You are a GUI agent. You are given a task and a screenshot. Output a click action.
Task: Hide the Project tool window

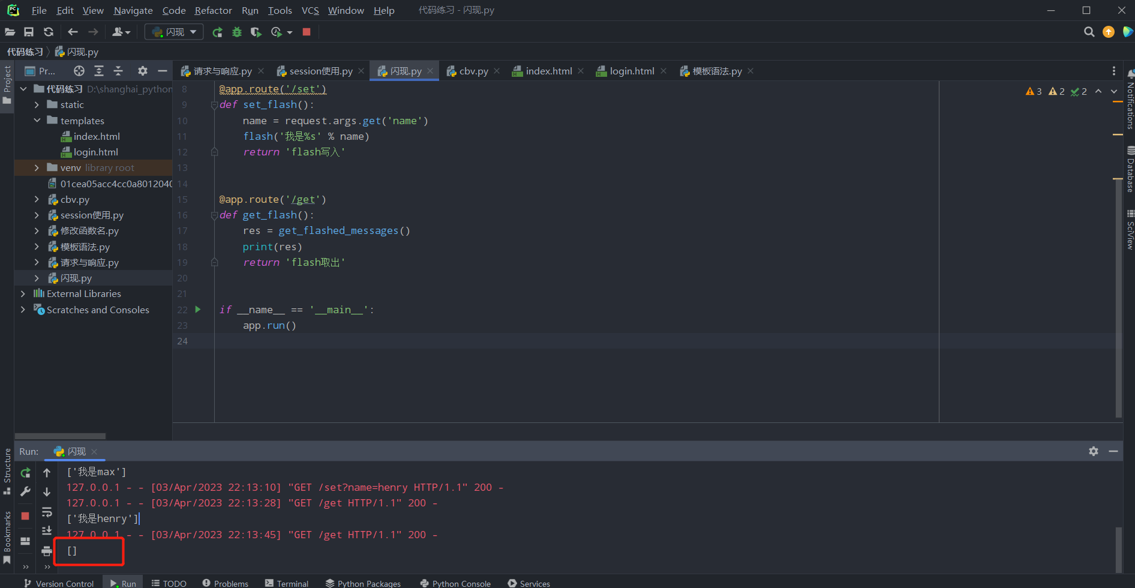coord(162,71)
